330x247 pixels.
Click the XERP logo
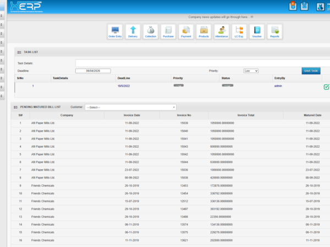(26, 7)
